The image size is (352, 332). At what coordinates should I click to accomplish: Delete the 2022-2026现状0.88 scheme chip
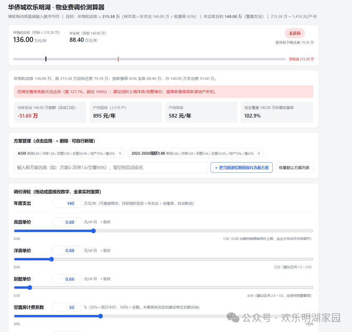tap(259, 153)
